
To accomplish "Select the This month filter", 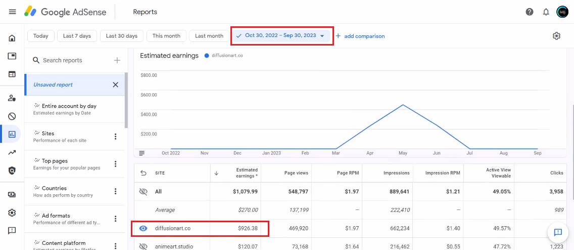I will pos(166,36).
